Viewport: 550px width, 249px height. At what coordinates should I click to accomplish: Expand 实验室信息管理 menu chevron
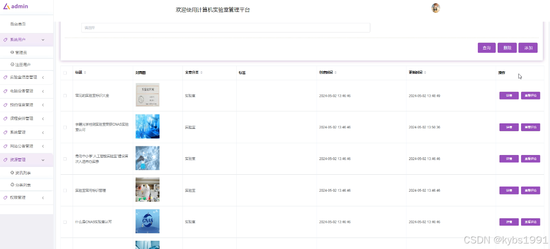click(x=43, y=77)
